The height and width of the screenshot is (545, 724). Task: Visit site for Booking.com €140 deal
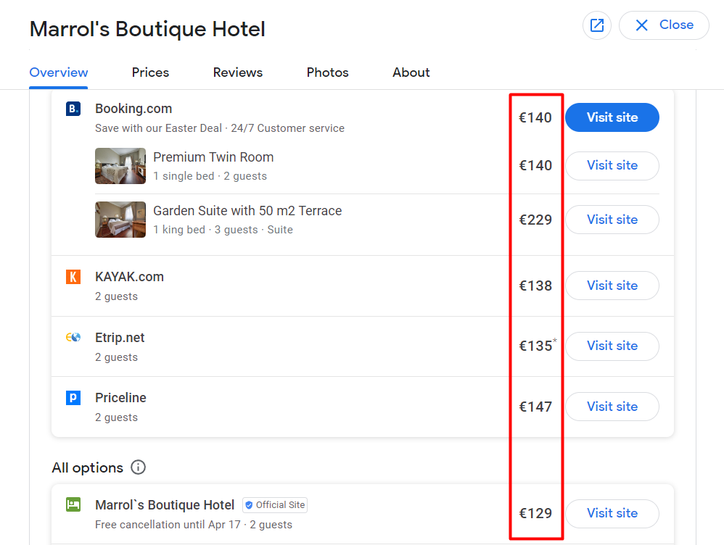tap(612, 117)
